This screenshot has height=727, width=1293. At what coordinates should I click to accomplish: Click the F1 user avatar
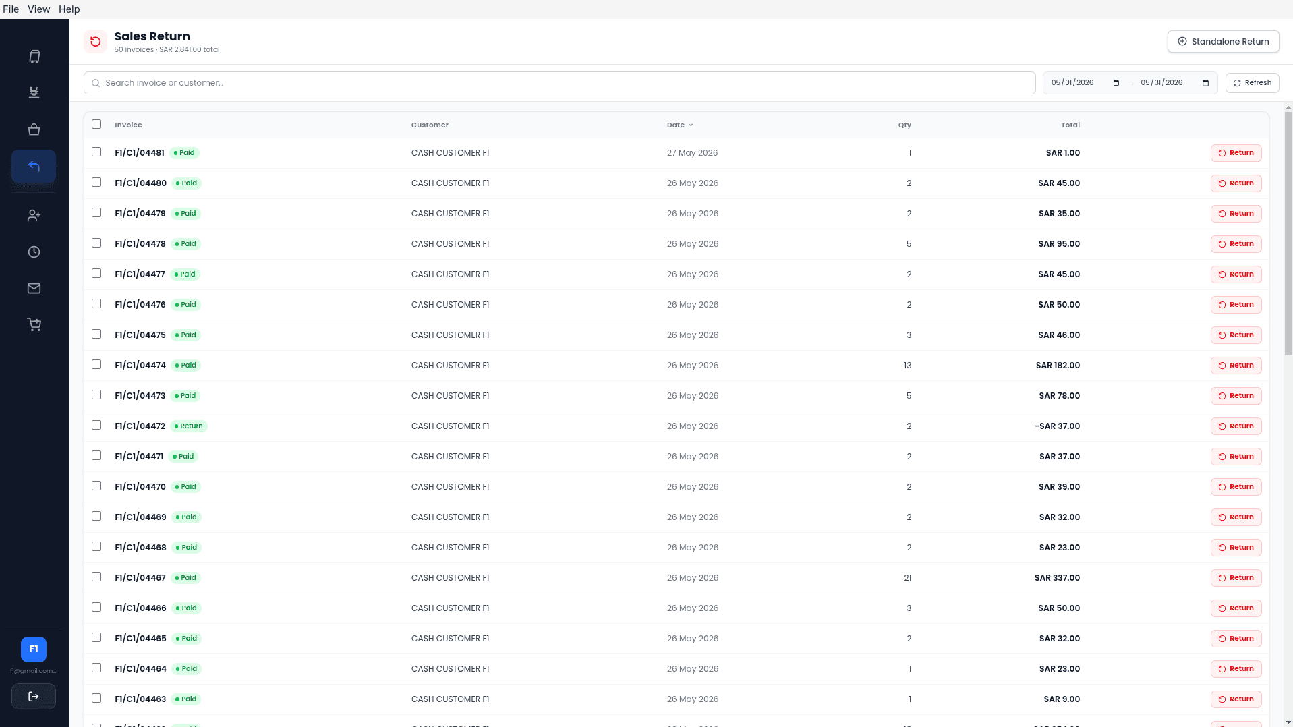34,649
